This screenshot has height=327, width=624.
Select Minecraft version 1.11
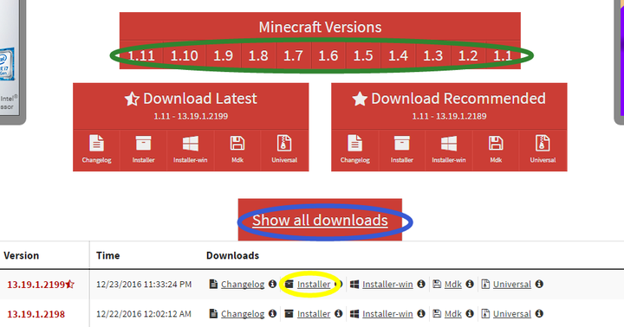click(x=141, y=55)
